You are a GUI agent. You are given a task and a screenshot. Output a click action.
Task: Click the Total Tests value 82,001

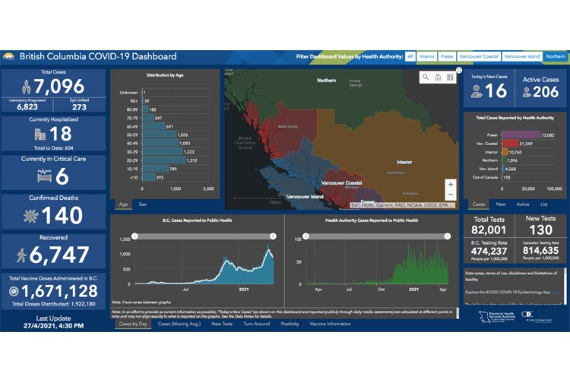[489, 230]
